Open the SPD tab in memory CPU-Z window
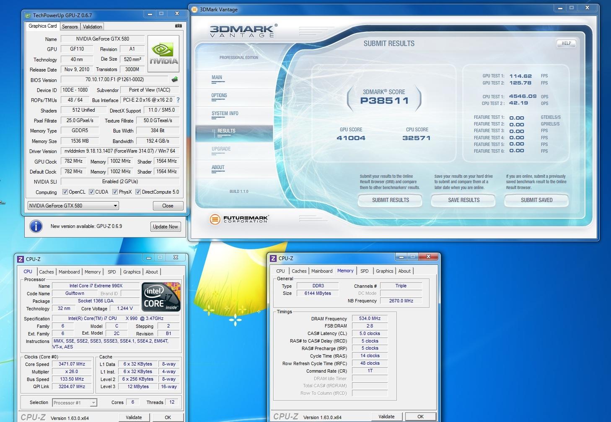 tap(364, 271)
